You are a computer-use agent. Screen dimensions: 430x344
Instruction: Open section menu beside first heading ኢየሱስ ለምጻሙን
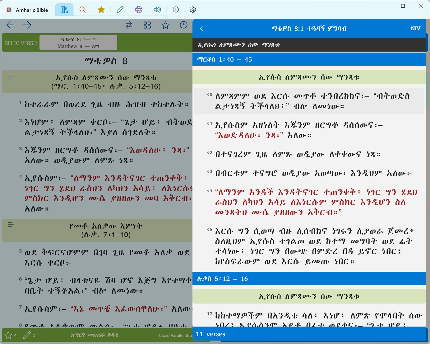coord(11,76)
